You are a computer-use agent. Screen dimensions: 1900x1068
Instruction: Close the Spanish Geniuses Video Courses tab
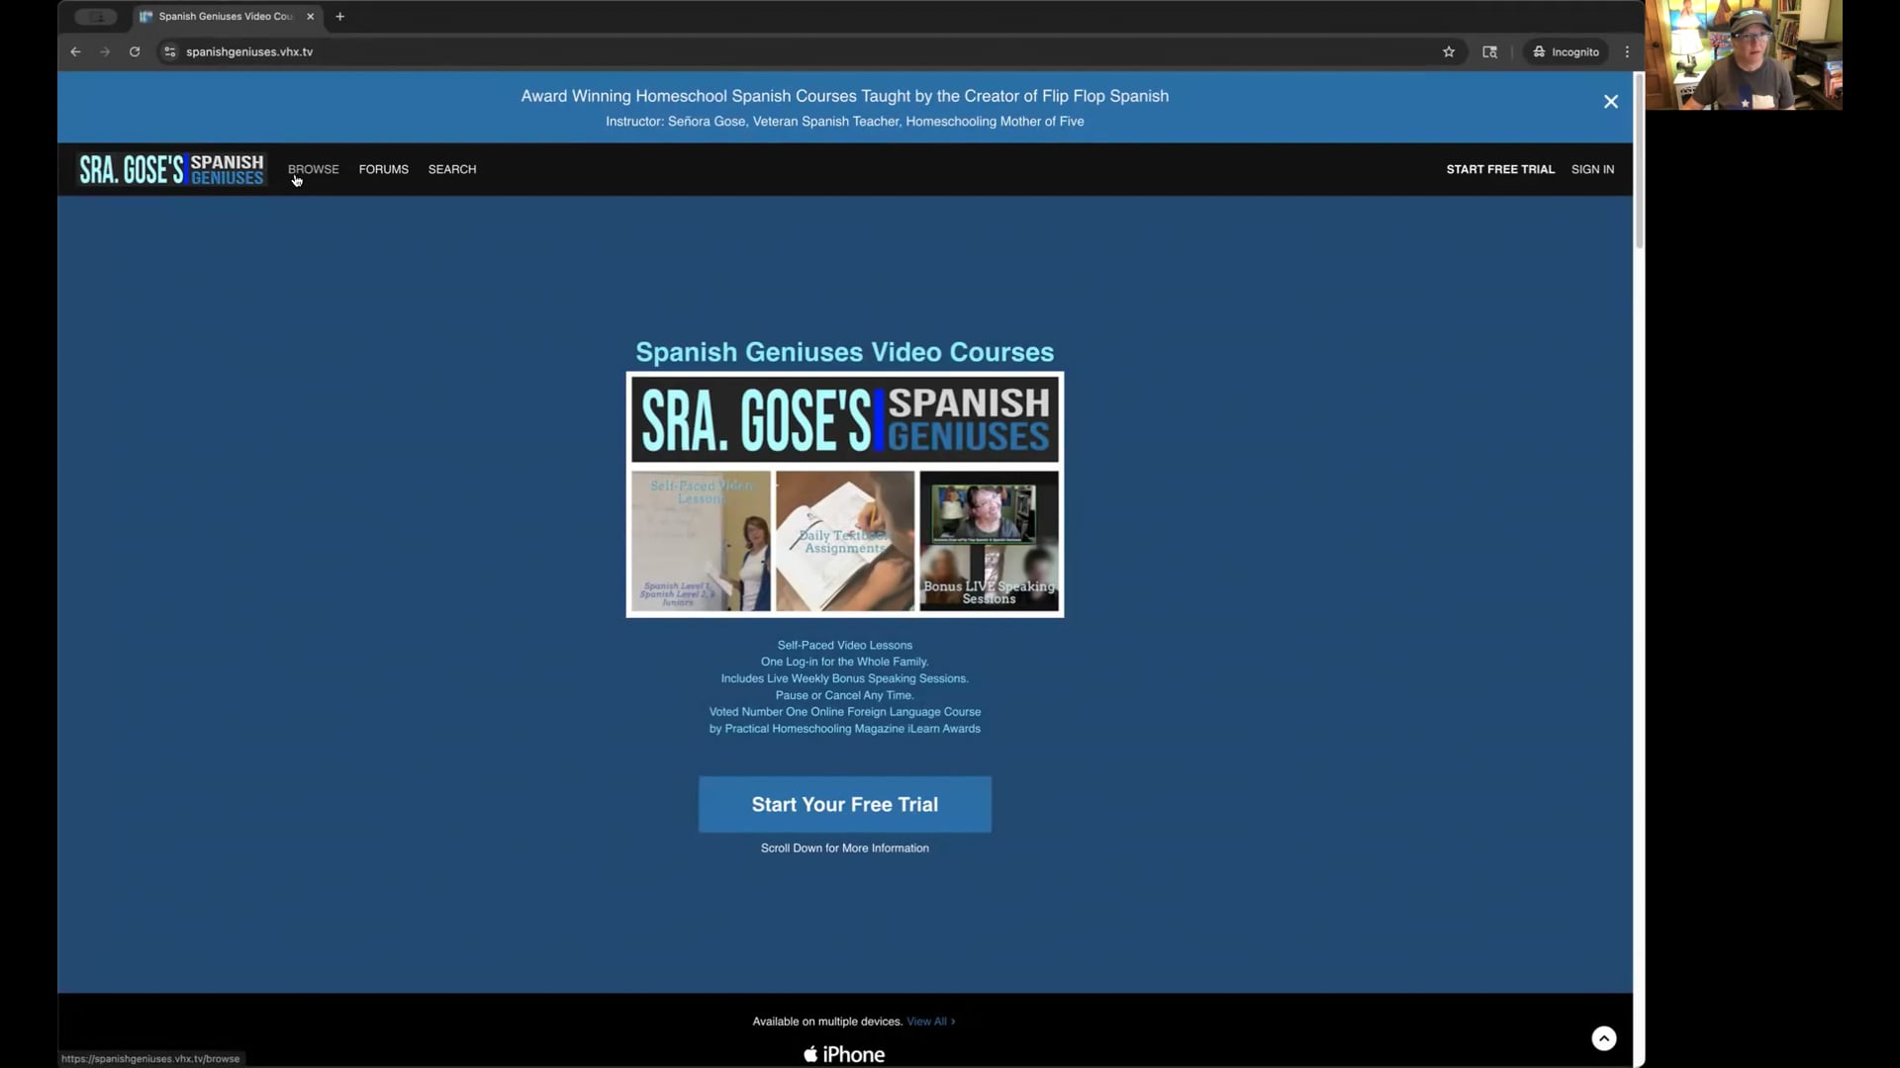point(310,16)
